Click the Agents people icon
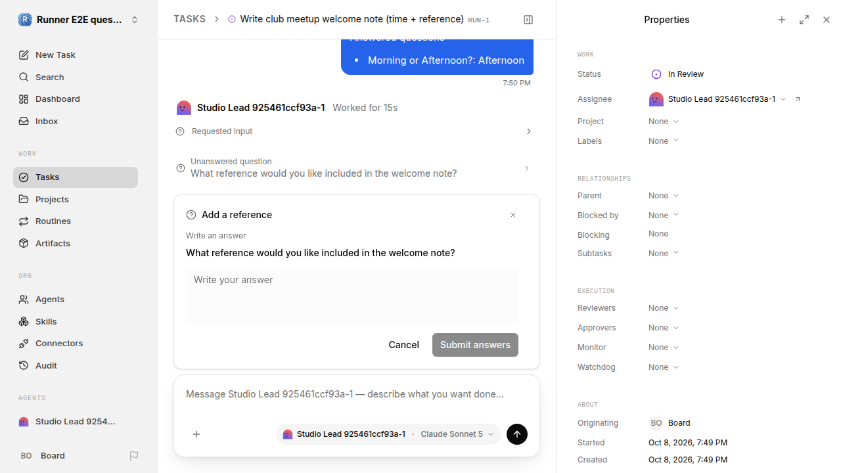 pyautogui.click(x=24, y=300)
